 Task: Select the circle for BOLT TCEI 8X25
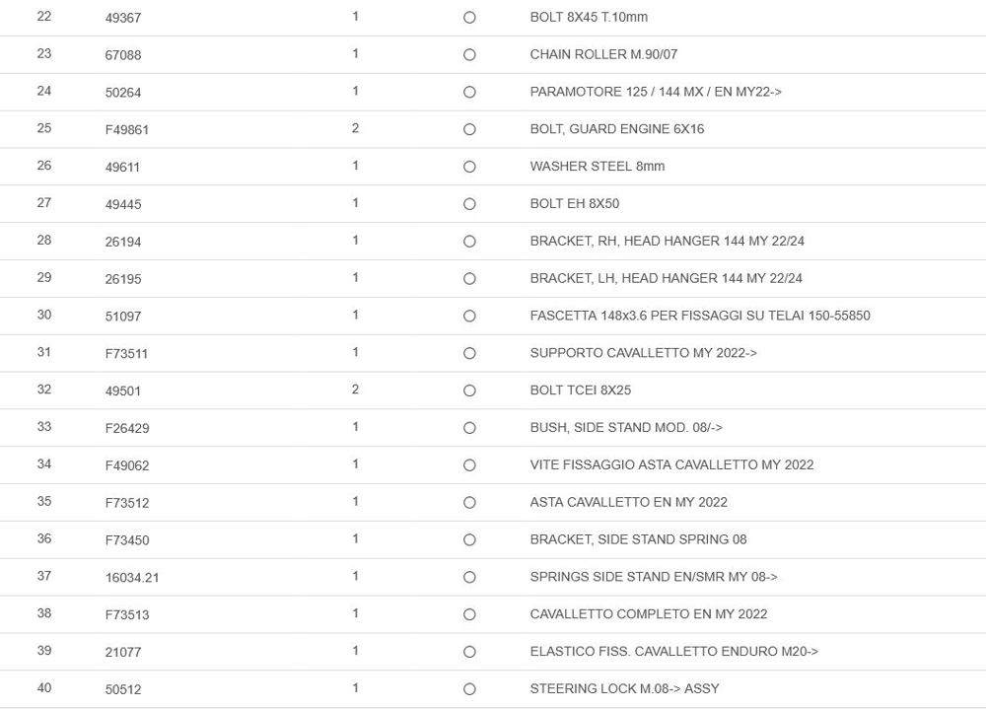(x=469, y=390)
